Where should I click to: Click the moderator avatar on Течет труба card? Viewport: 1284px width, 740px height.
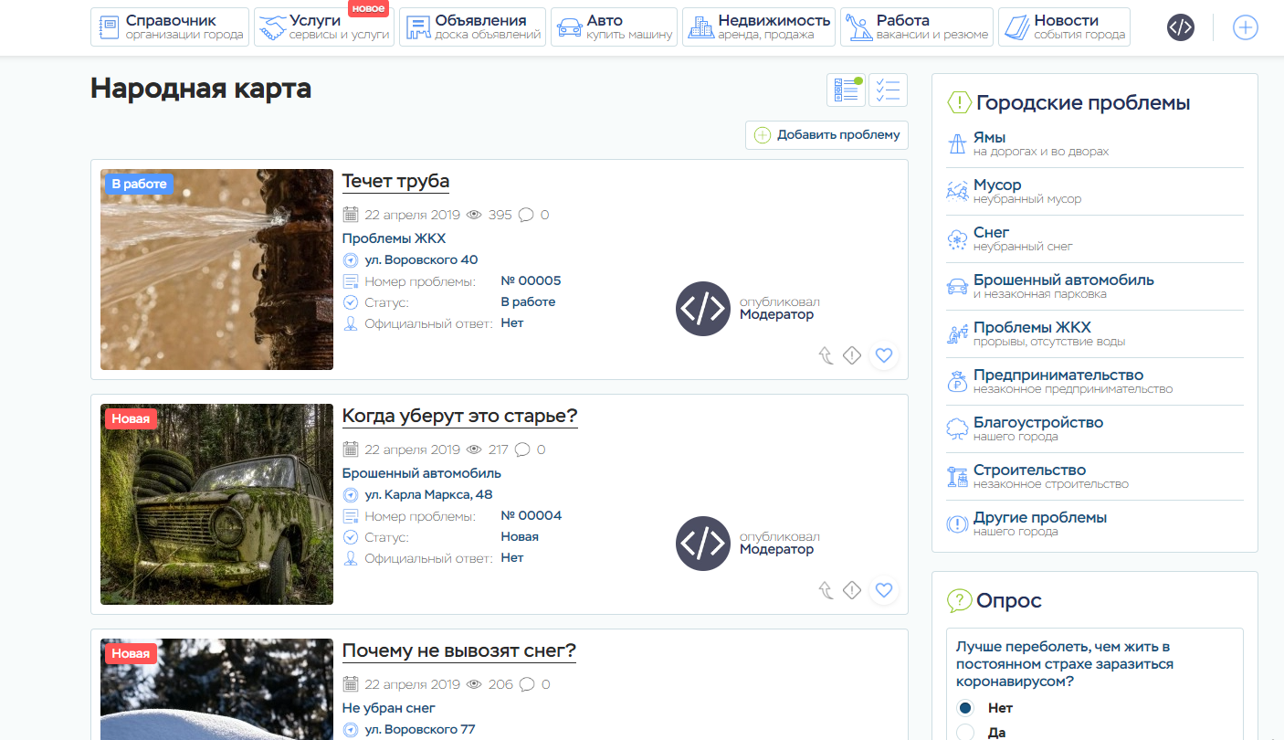pyautogui.click(x=702, y=309)
